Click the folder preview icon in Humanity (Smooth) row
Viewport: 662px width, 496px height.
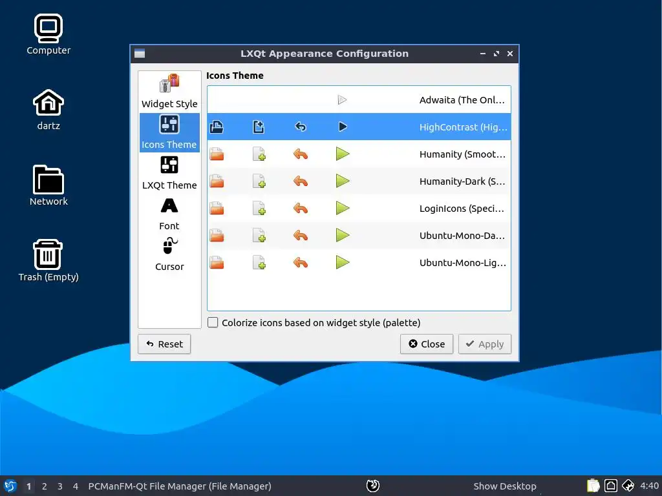click(x=217, y=154)
